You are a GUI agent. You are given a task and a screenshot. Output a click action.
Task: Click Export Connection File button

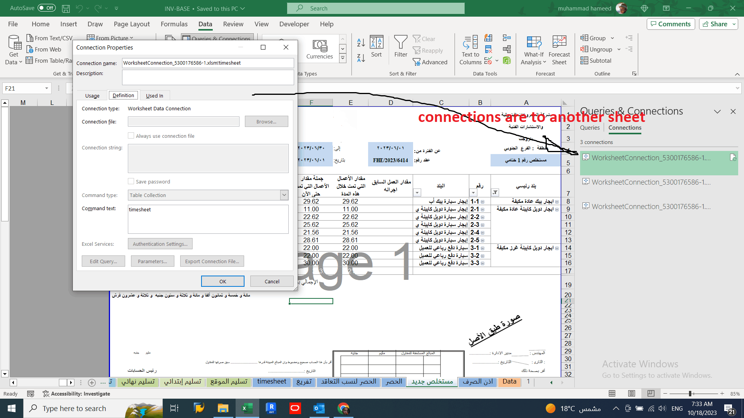pos(212,261)
